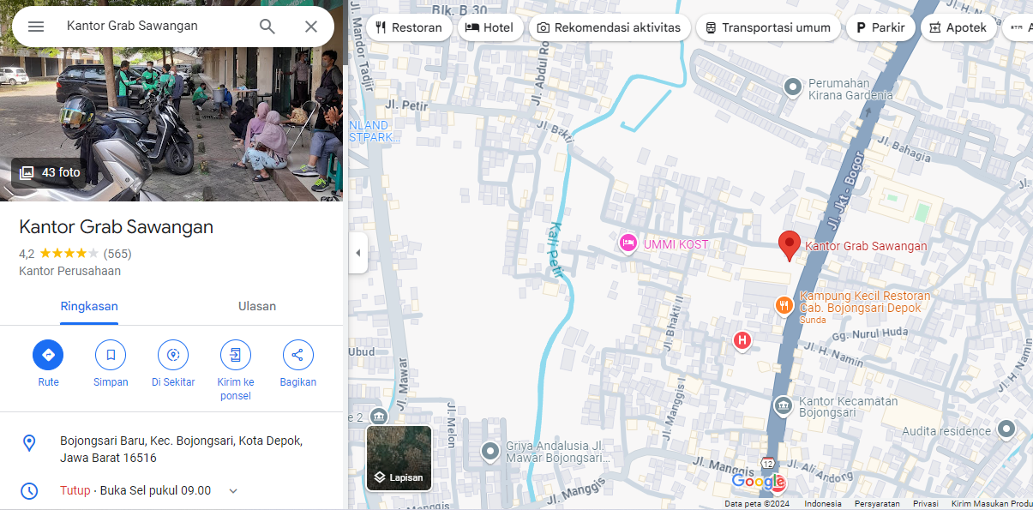Click the UMMI KOST lodging marker
Screen dimensions: 1033x510
click(x=628, y=244)
